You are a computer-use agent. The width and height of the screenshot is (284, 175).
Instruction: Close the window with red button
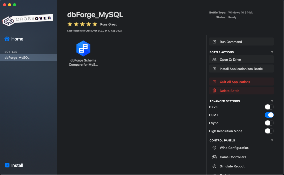(x=5, y=5)
